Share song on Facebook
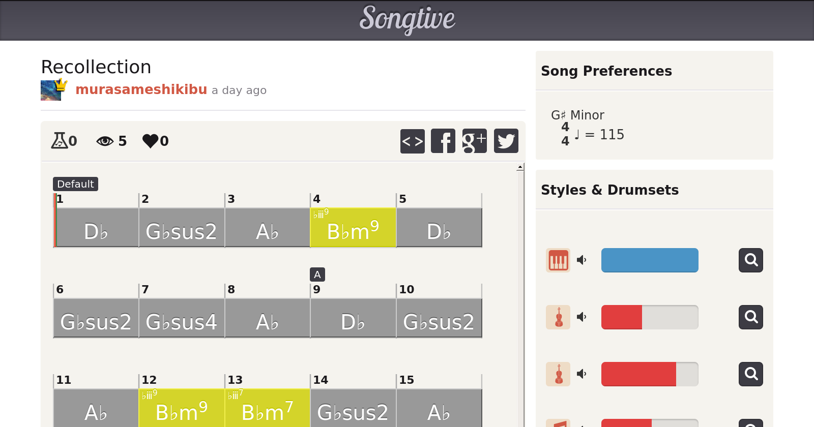This screenshot has height=427, width=814. tap(443, 141)
